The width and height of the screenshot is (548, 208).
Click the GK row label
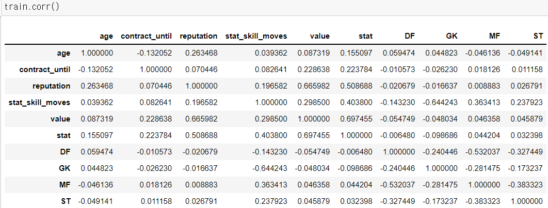(x=64, y=168)
